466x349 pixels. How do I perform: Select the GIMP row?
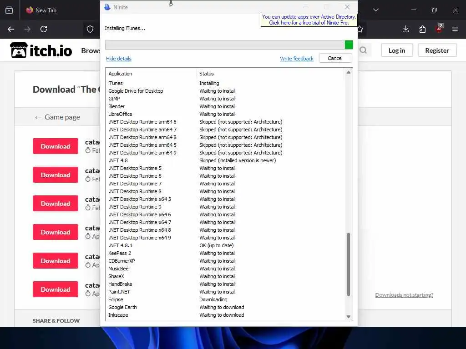[x=225, y=99]
